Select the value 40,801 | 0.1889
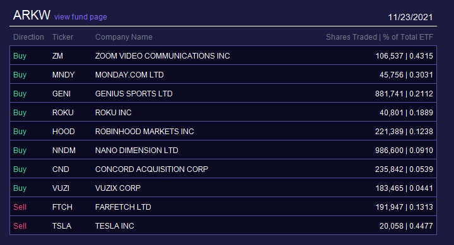The width and height of the screenshot is (454, 245). pos(406,113)
